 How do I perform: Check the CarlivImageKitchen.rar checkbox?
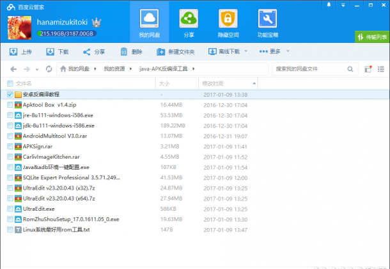(x=10, y=157)
